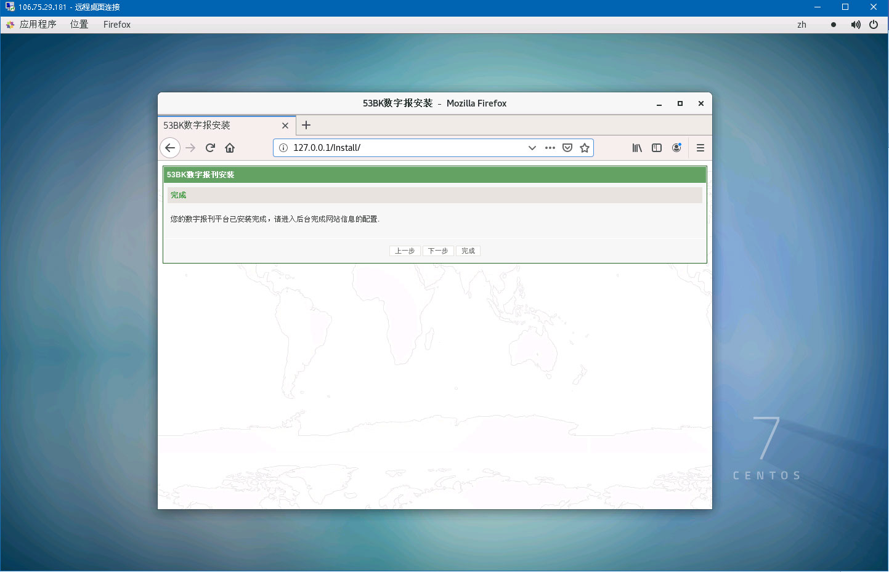Open the Firefox home page
889x572 pixels.
230,148
